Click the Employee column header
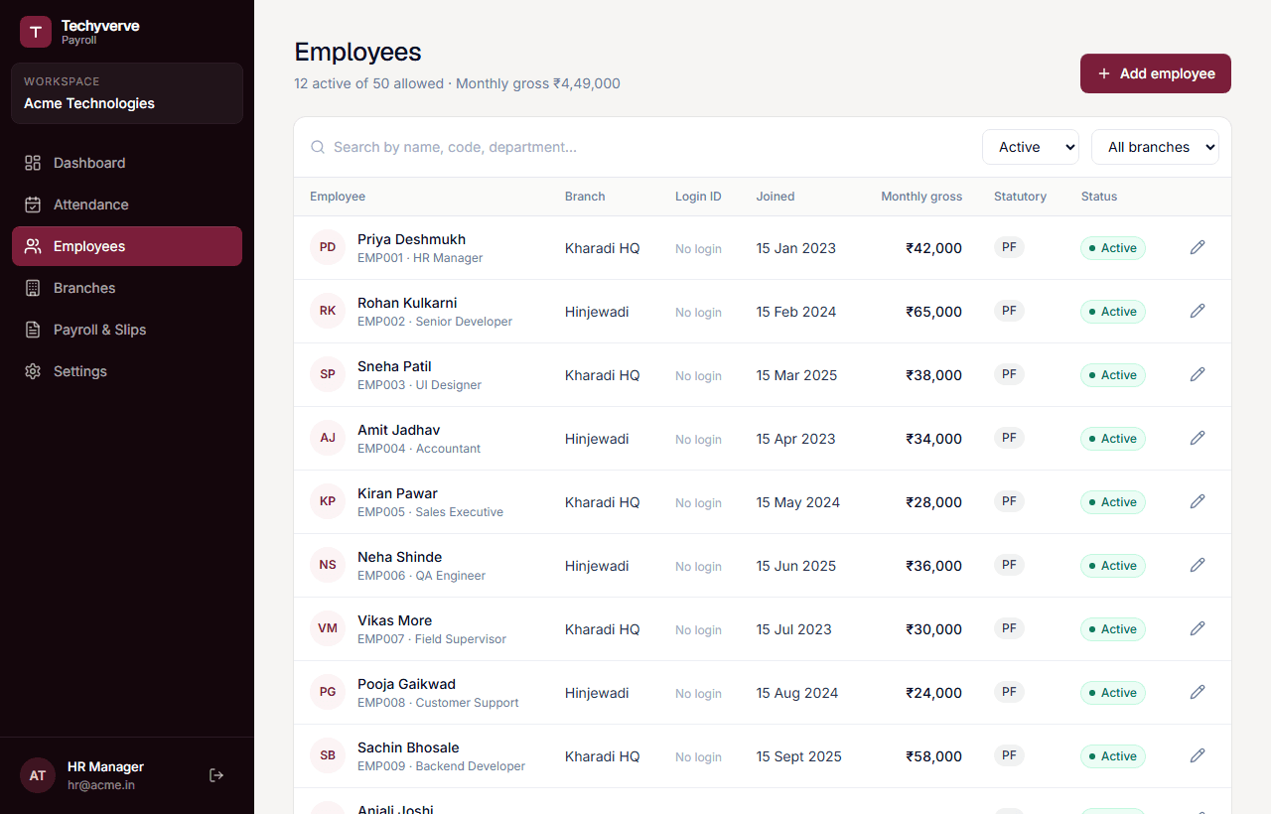Screen dimensions: 1271x814 click(338, 197)
